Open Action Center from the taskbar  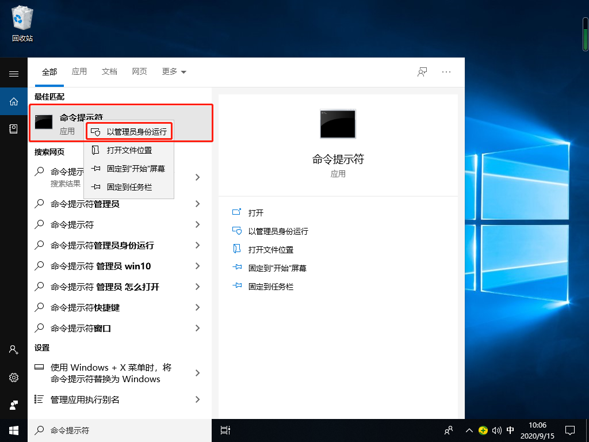point(569,430)
